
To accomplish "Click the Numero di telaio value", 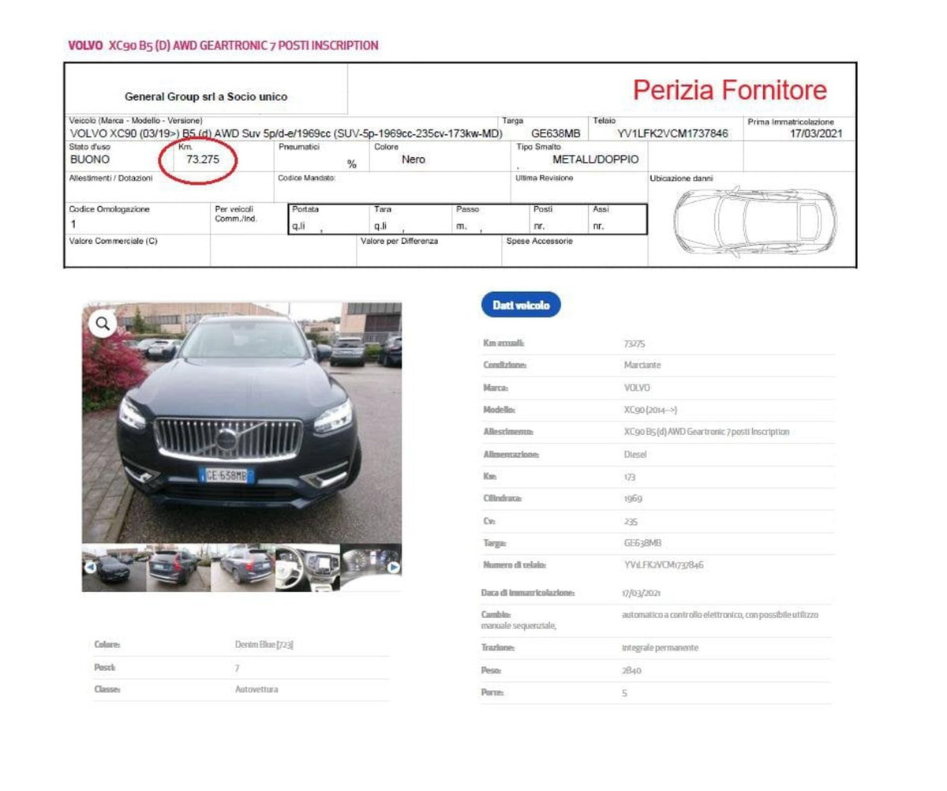I will [x=663, y=565].
